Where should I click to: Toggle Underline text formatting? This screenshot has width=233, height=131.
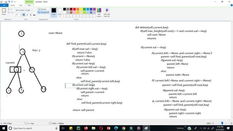click(x=31, y=15)
